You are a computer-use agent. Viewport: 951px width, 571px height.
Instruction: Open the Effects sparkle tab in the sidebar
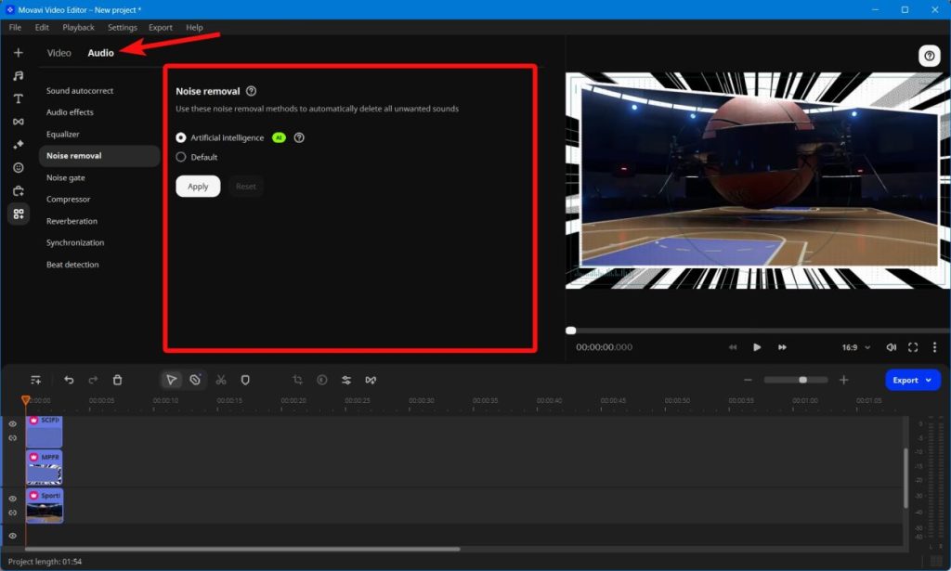[19, 144]
